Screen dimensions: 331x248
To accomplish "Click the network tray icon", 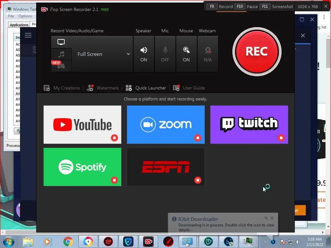I will point(291,242).
